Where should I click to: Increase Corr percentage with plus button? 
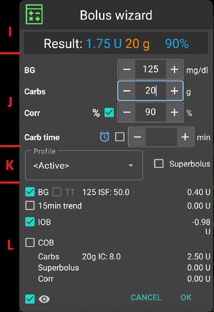pos(174,112)
